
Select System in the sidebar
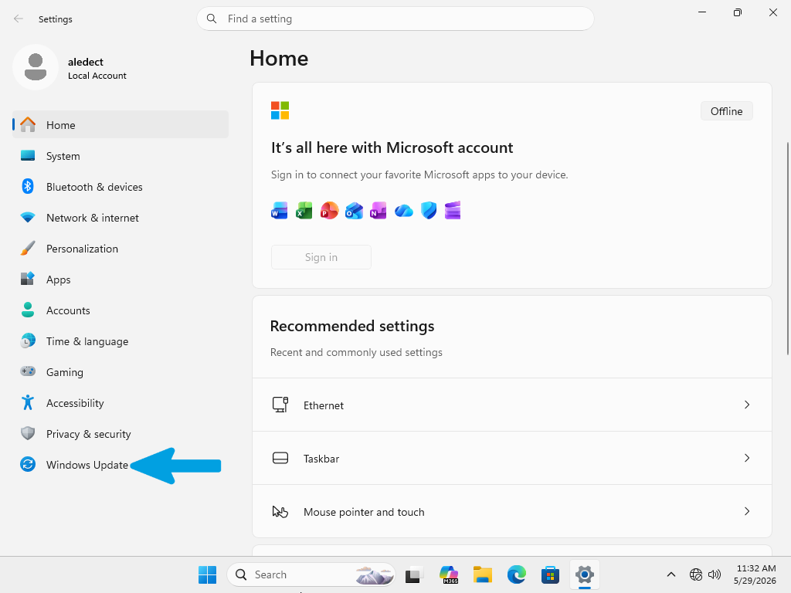(121, 156)
